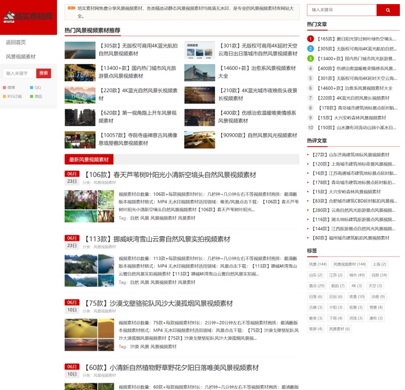405x390 pixels.
Task: Open post title 【75款】沙漠戈壁骆驼队
Action: pos(158,304)
